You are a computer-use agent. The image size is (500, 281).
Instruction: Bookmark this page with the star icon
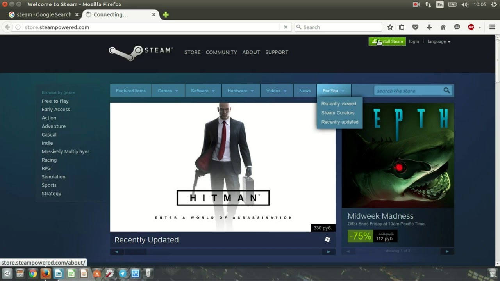point(390,27)
